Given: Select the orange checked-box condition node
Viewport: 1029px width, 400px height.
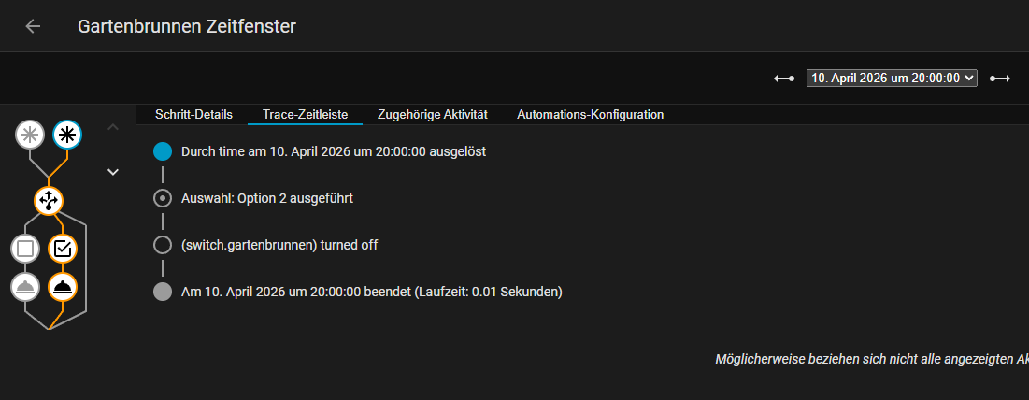Looking at the screenshot, I should tap(63, 249).
